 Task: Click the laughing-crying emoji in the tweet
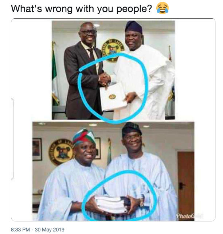163,8
